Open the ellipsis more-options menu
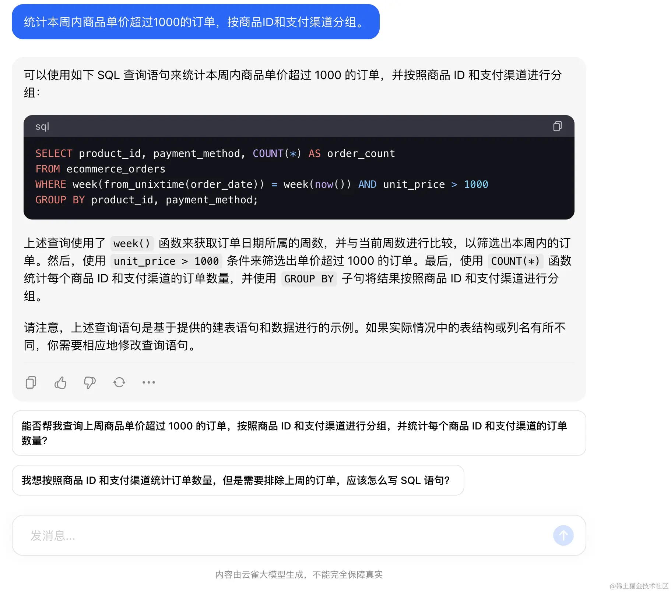This screenshot has height=592, width=671. point(148,382)
